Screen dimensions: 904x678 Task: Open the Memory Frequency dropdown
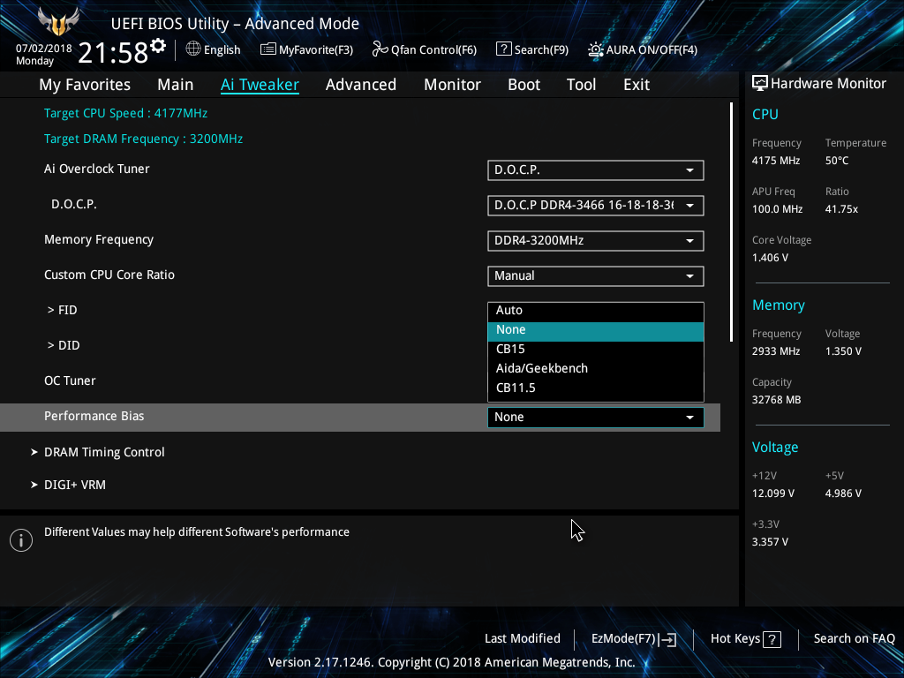(x=596, y=240)
